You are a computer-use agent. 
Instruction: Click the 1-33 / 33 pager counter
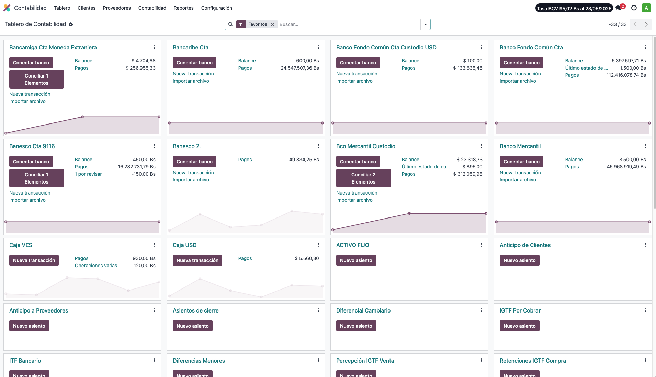point(617,24)
